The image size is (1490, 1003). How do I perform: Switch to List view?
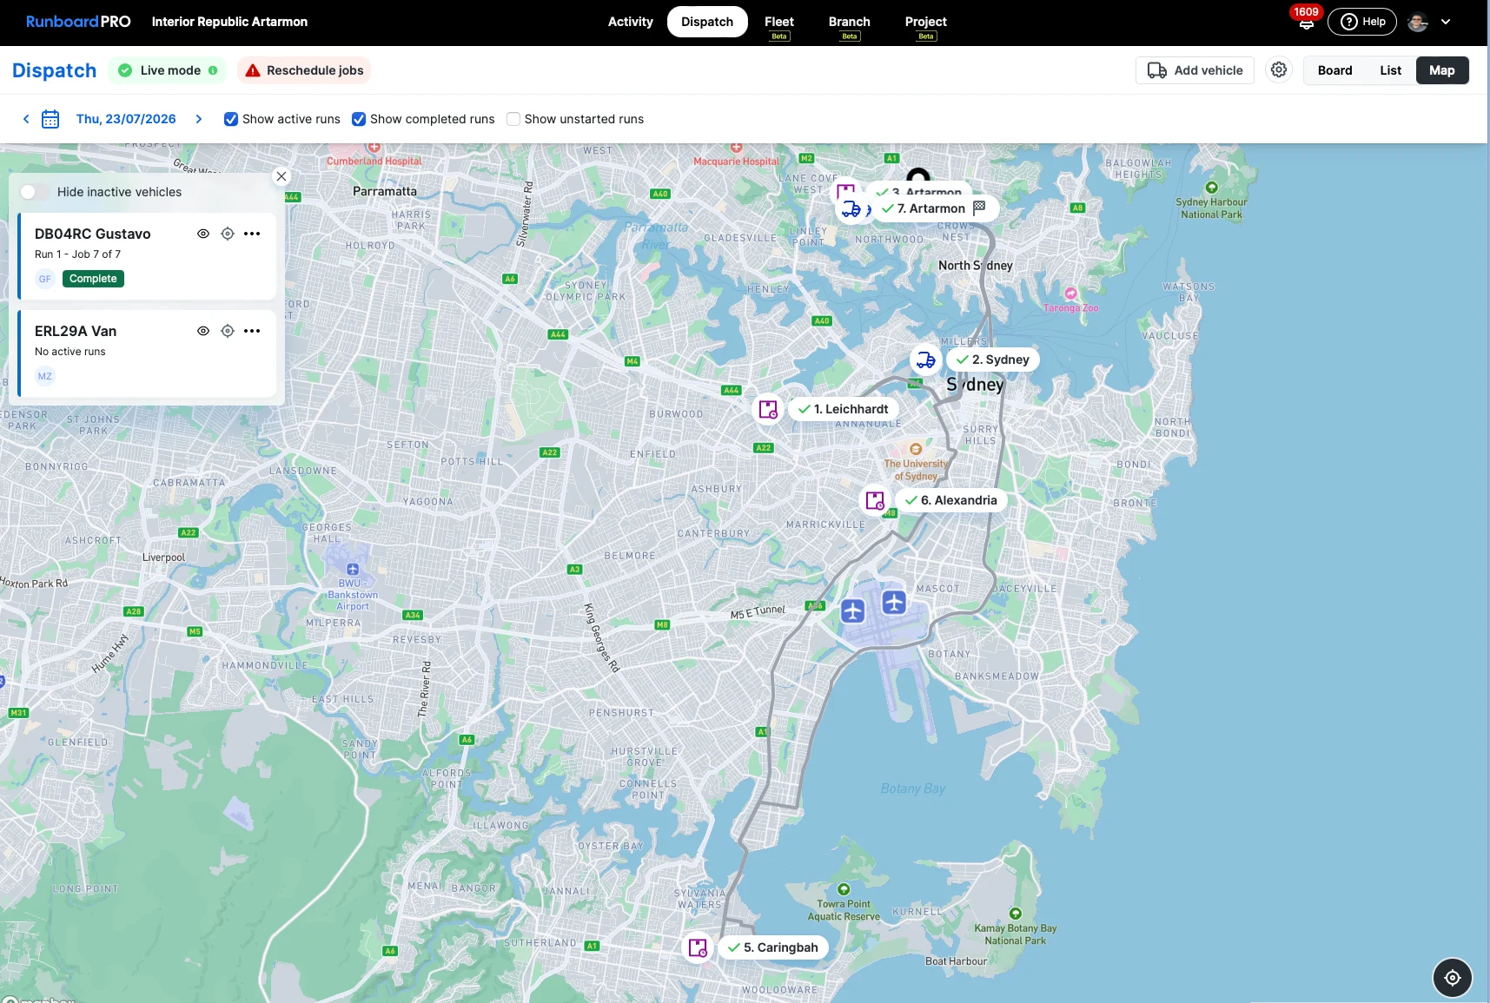[1390, 70]
